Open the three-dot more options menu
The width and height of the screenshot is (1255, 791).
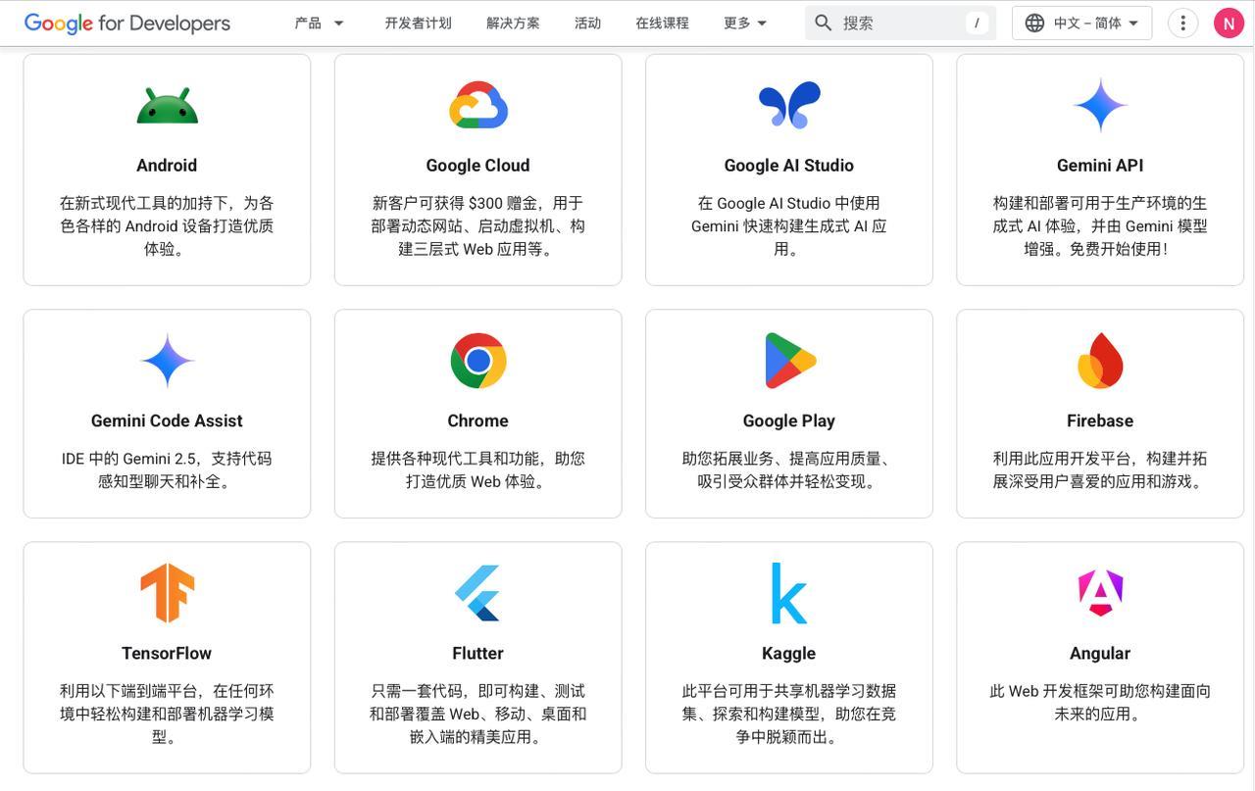(1182, 23)
